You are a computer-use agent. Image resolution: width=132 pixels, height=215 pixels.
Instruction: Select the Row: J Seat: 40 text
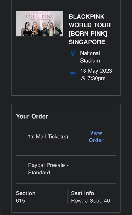91,201
